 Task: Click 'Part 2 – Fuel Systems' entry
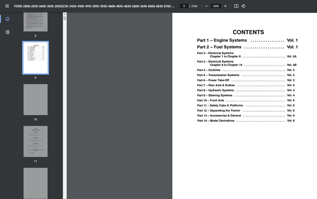coord(219,47)
